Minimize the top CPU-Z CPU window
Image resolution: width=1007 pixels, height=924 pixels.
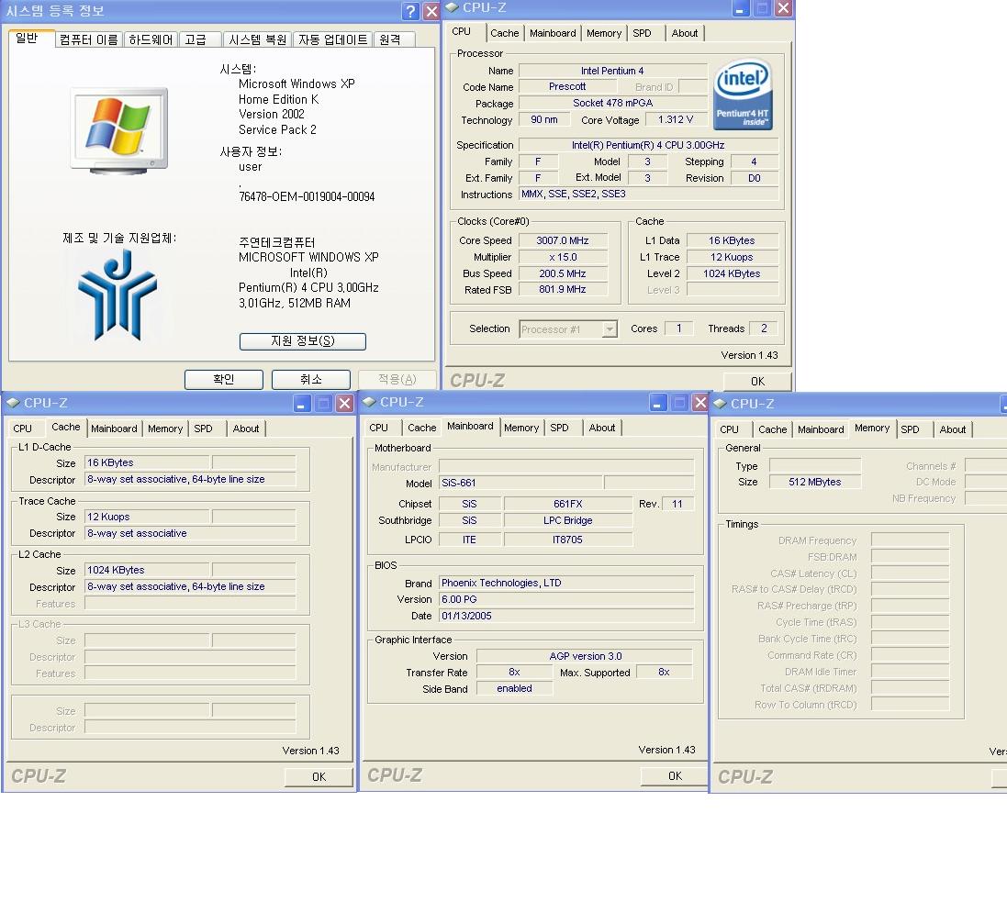tap(741, 8)
